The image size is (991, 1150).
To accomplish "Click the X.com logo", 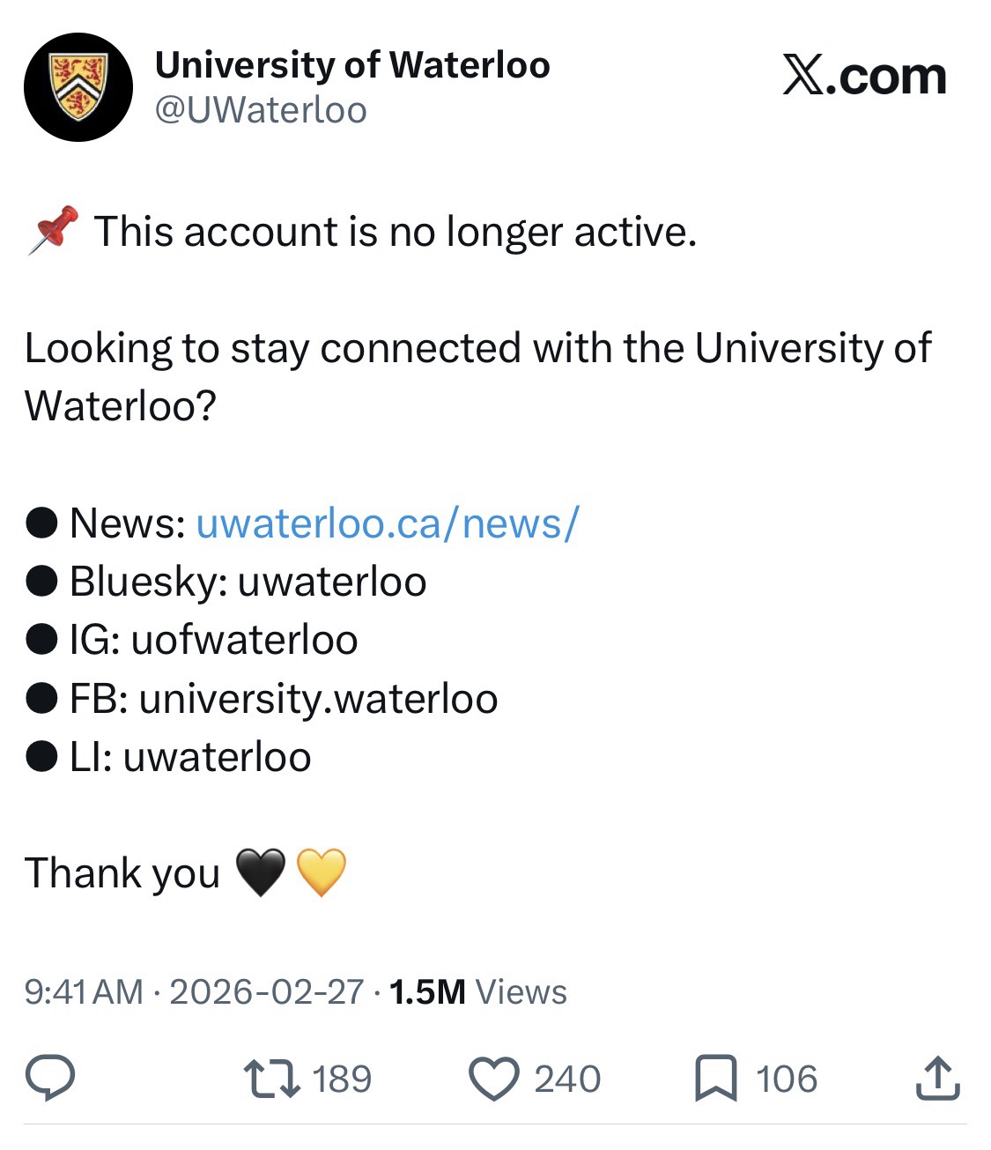I will point(863,77).
